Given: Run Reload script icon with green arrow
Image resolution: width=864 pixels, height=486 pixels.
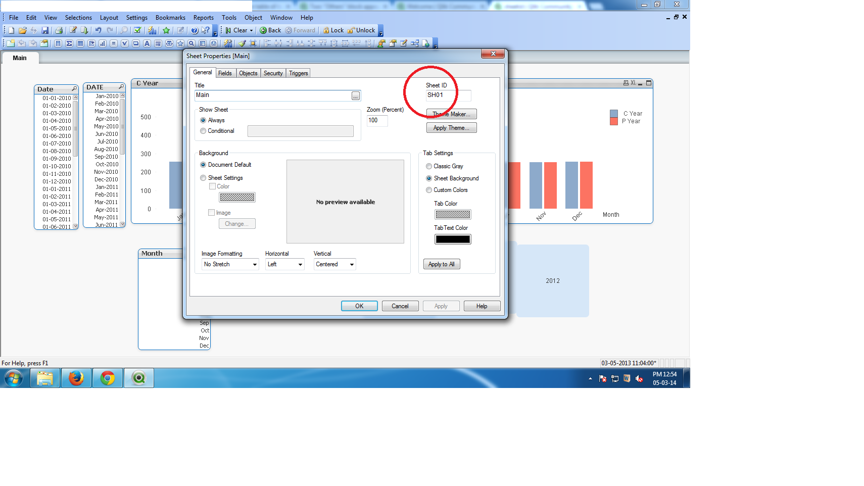Looking at the screenshot, I should point(84,30).
